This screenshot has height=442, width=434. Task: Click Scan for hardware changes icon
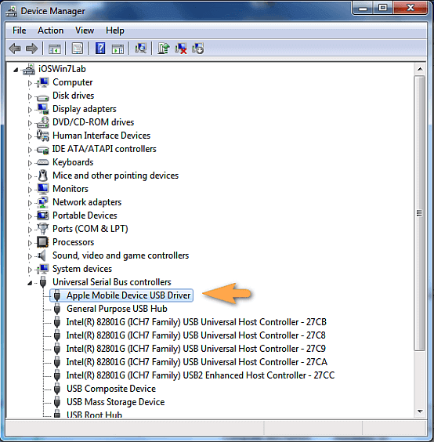[140, 49]
